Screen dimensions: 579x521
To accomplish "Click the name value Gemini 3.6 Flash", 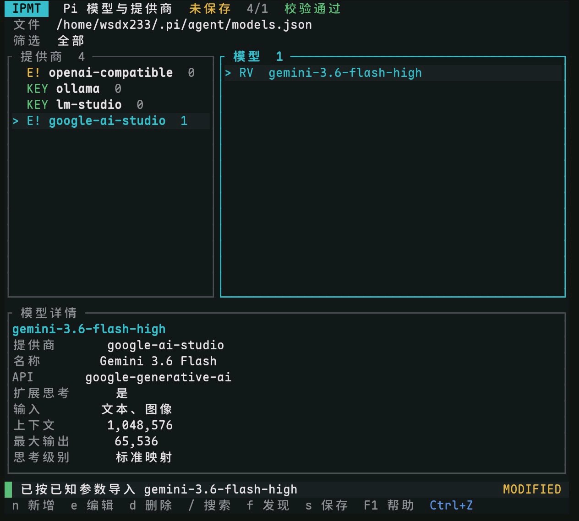I will (158, 361).
